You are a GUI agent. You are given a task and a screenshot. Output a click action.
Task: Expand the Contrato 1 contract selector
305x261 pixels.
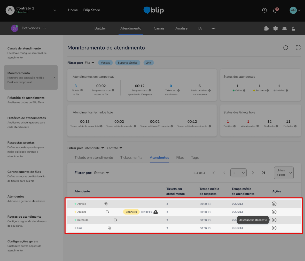tap(54, 10)
